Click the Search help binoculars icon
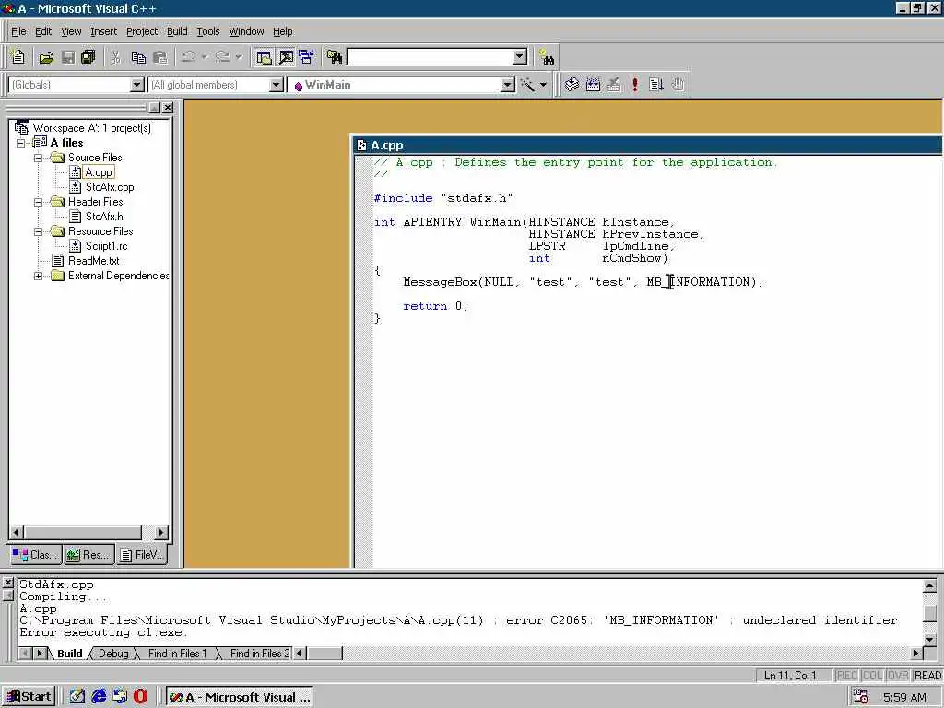This screenshot has height=708, width=944. [x=547, y=57]
